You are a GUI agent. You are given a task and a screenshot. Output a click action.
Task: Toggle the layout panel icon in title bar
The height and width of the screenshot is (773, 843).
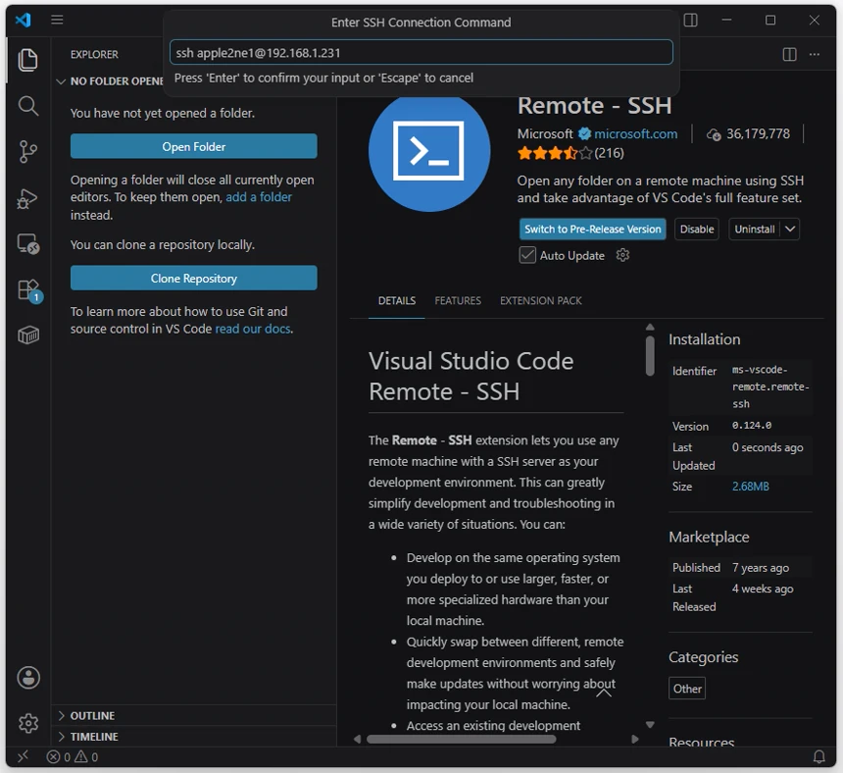(691, 21)
